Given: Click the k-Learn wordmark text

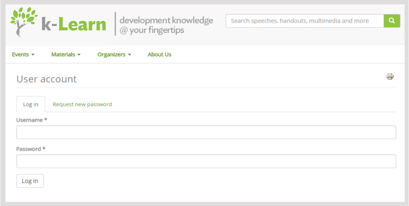Looking at the screenshot, I should (x=74, y=24).
